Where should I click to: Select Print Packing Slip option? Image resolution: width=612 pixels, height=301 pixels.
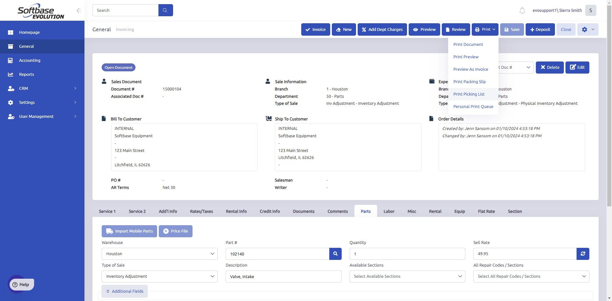point(470,82)
